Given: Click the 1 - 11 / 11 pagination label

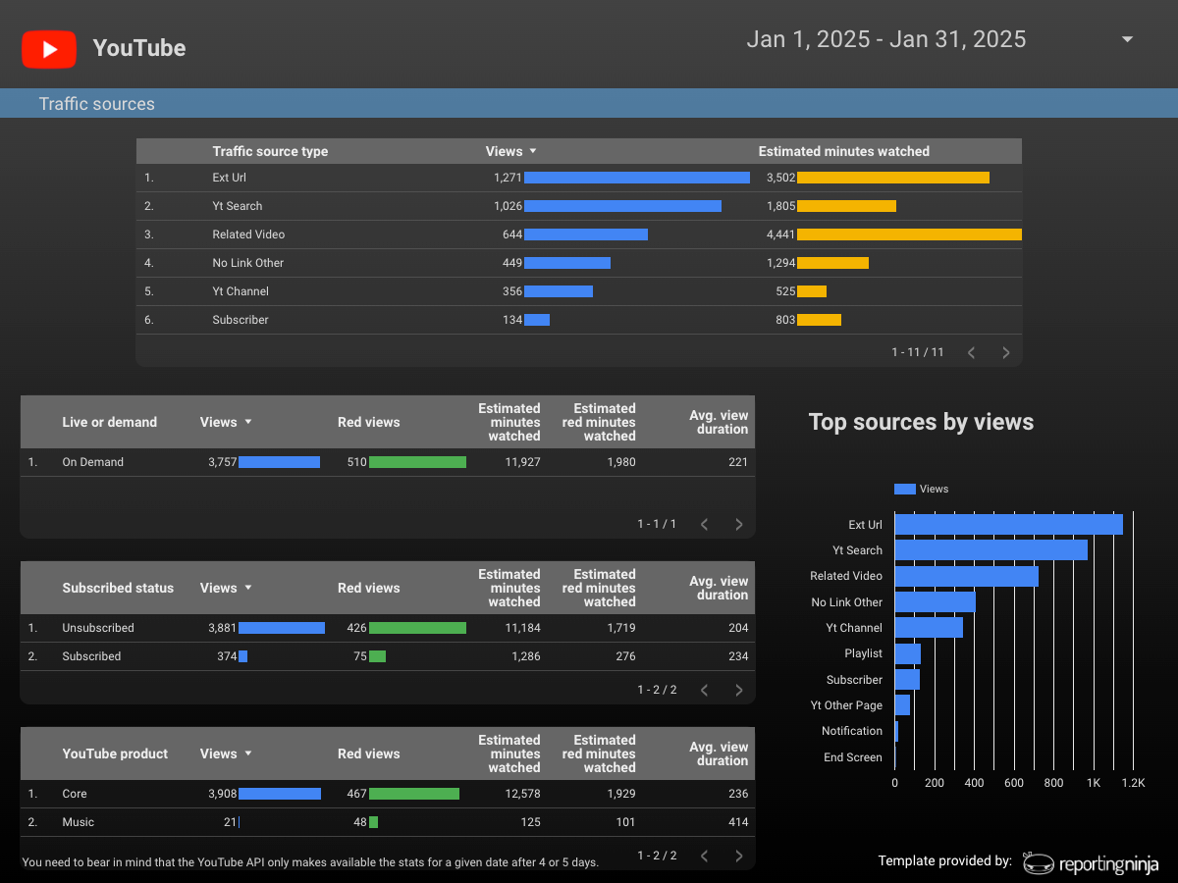Looking at the screenshot, I should 918,352.
